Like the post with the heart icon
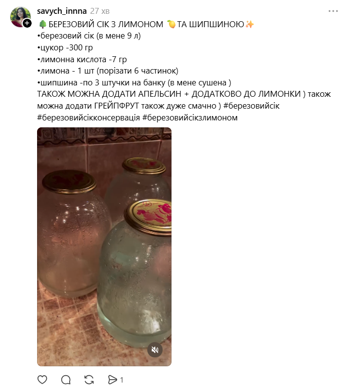 pyautogui.click(x=42, y=380)
